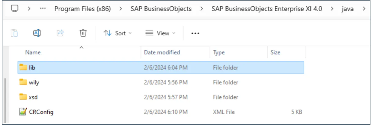Sort by Type column header
Screen dimensions: 372x126
point(219,52)
